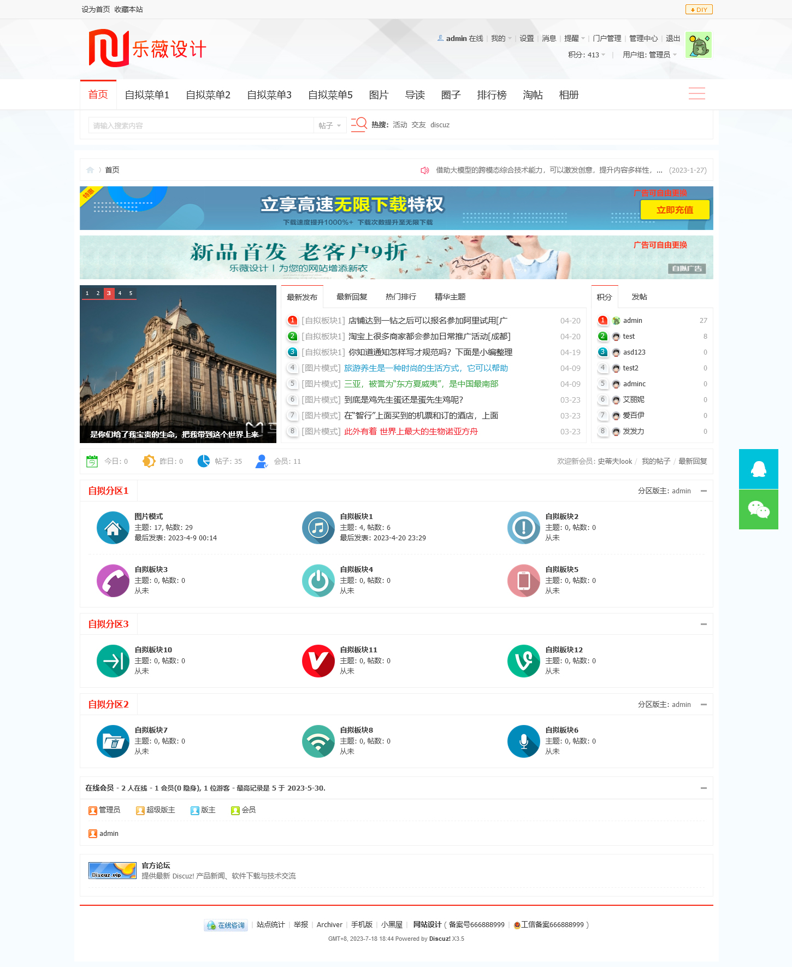Open the 帖子 search type dropdown

tap(330, 126)
